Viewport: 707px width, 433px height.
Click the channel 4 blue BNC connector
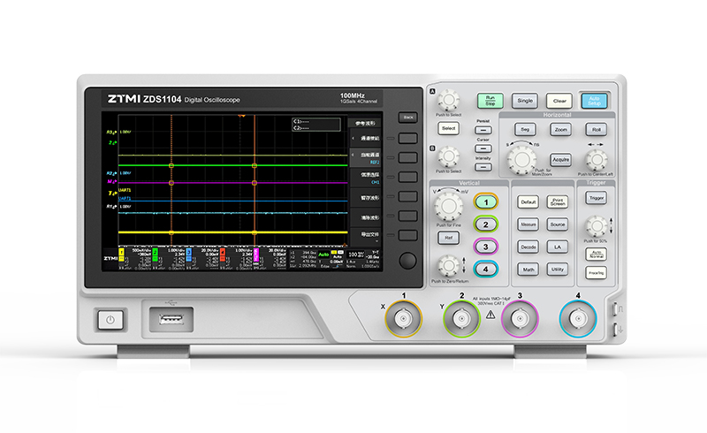point(578,319)
